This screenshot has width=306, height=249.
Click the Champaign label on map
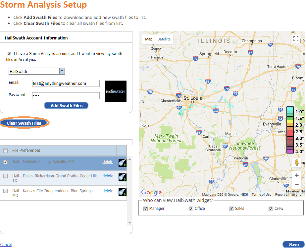[x=252, y=41]
